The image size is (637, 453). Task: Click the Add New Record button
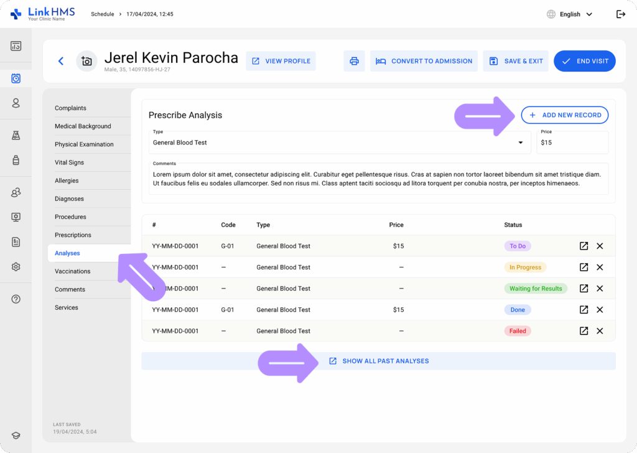(x=564, y=115)
